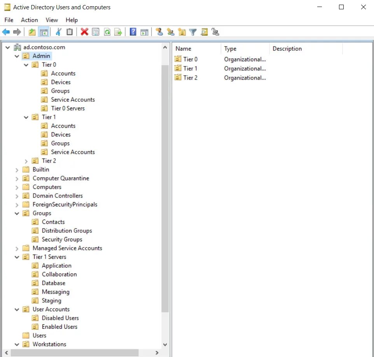374x357 pixels.
Task: Expand ForeignSecurityPrincipals container
Action: click(17, 204)
